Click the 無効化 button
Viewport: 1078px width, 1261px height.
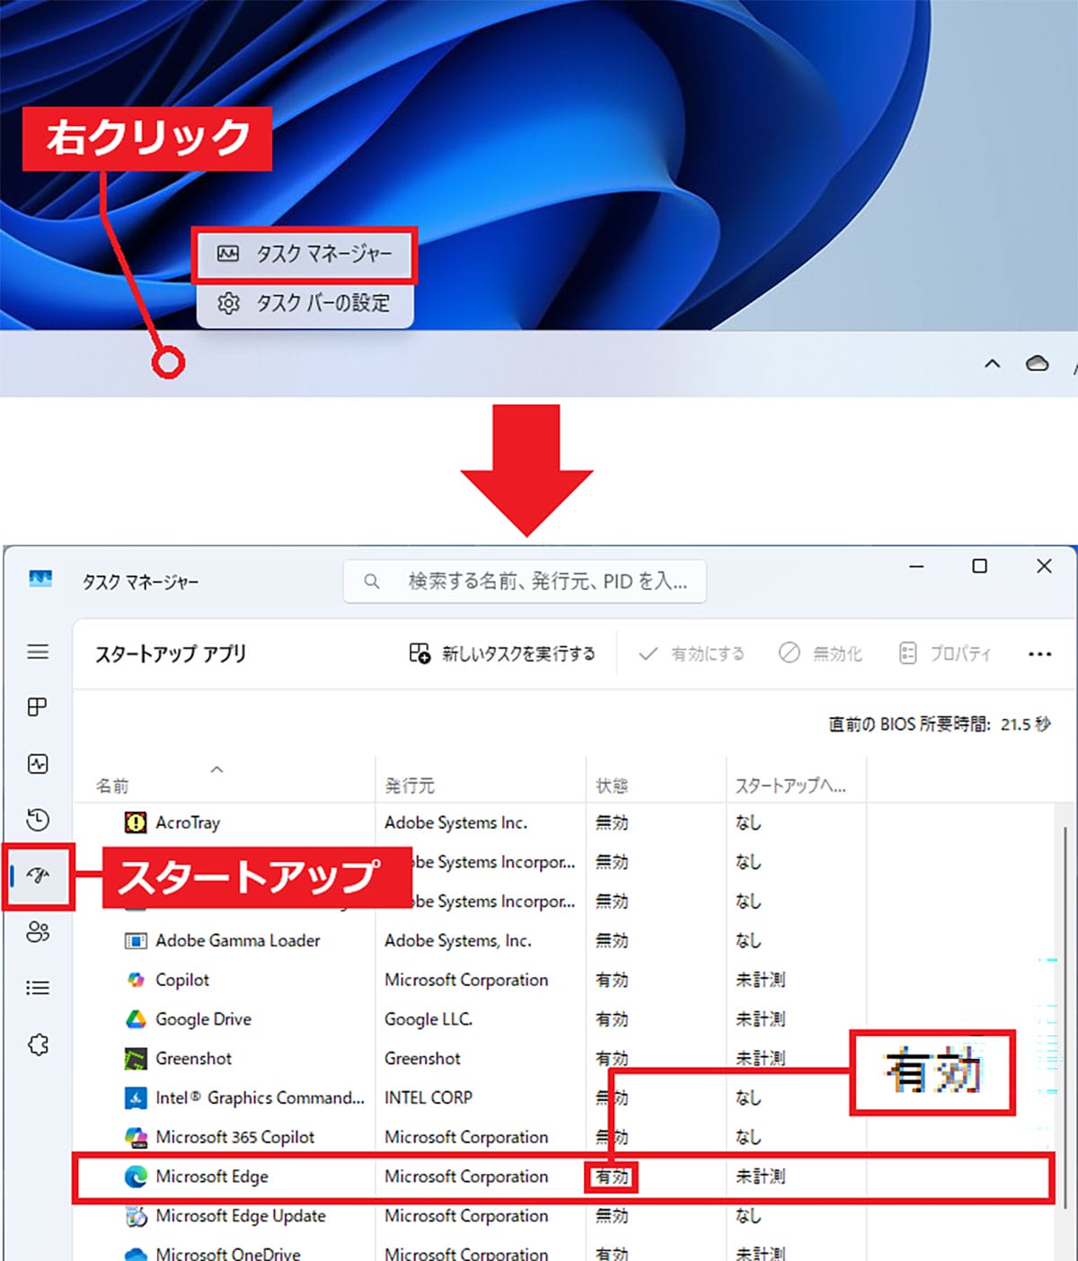pos(820,653)
